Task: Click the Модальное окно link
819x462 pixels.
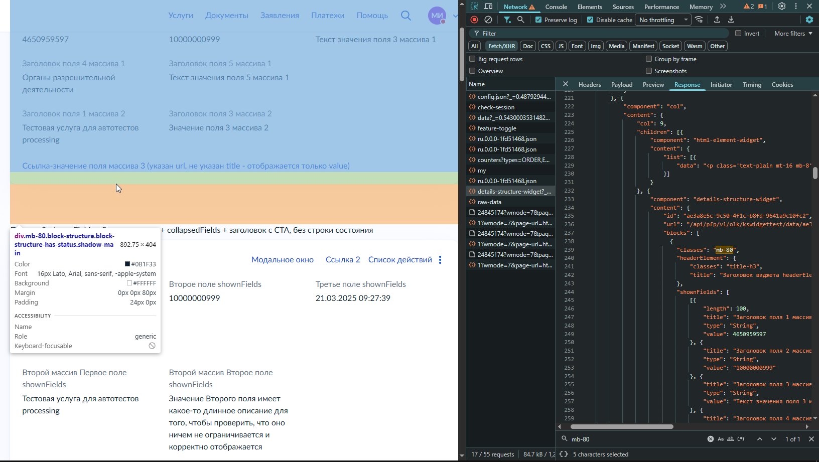Action: point(283,260)
